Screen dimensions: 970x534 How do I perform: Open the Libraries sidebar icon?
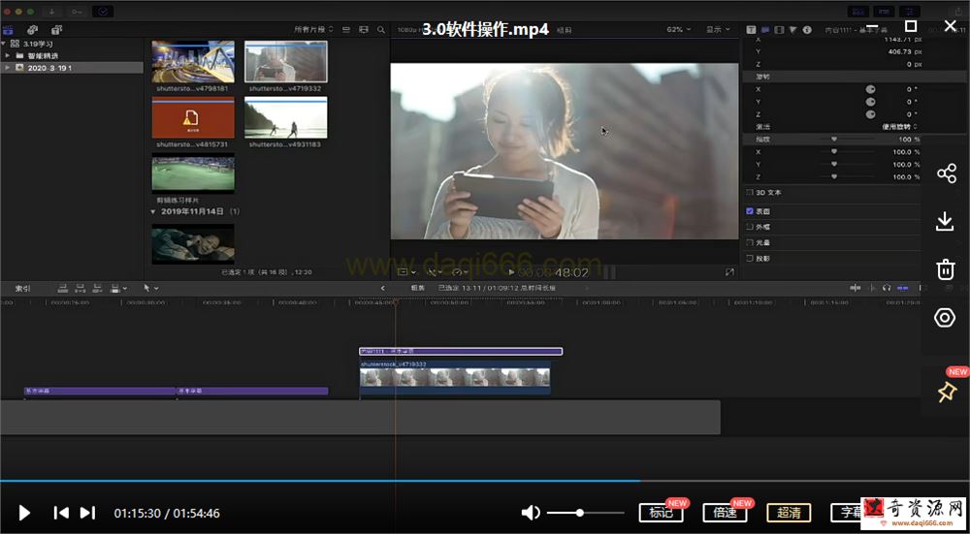(x=8, y=30)
